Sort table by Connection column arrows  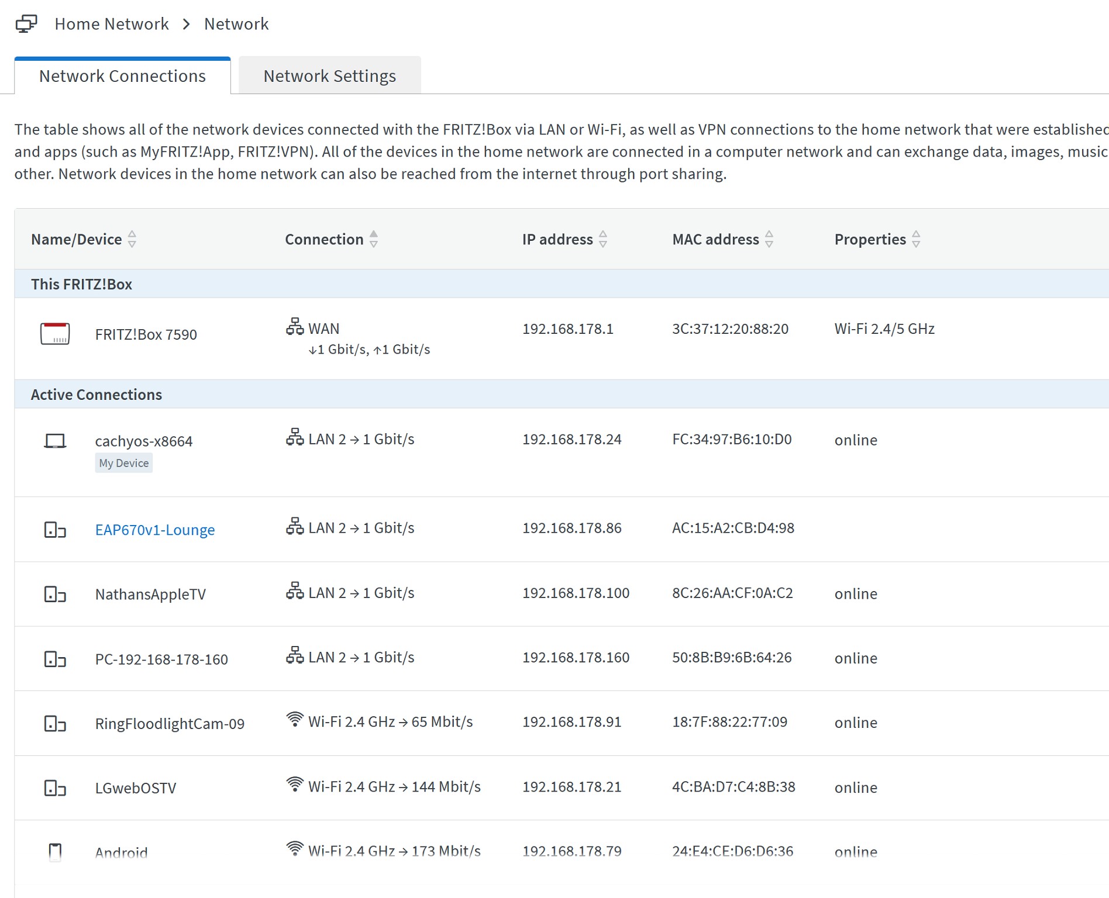(374, 239)
